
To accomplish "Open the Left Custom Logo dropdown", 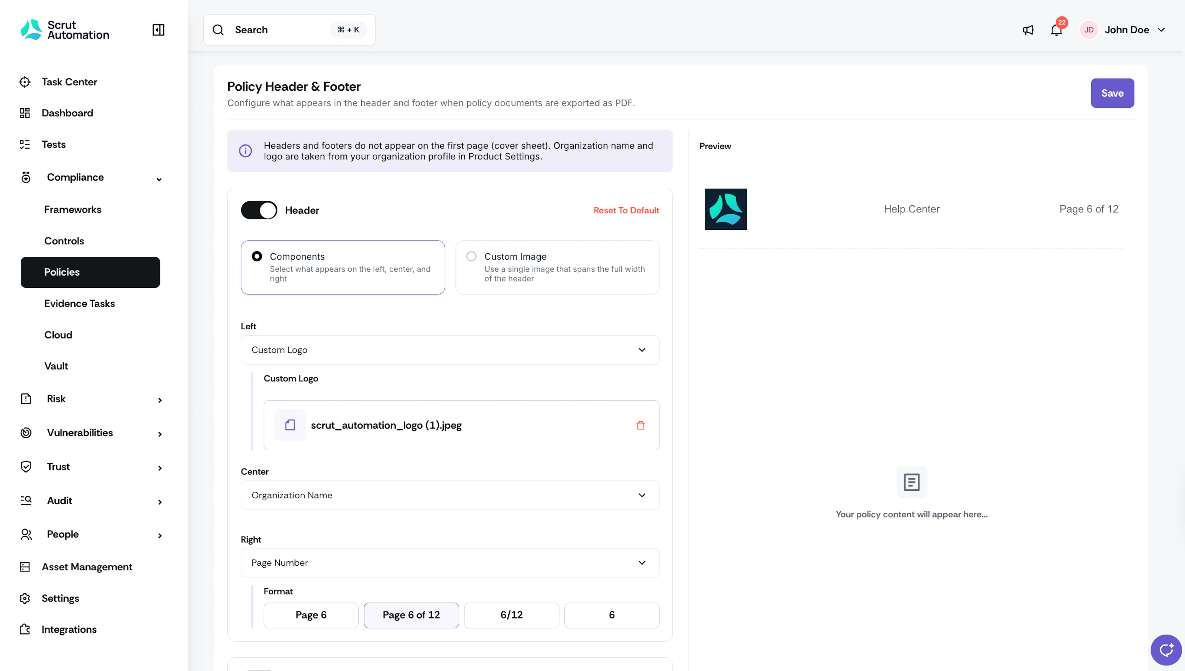I will [x=450, y=350].
